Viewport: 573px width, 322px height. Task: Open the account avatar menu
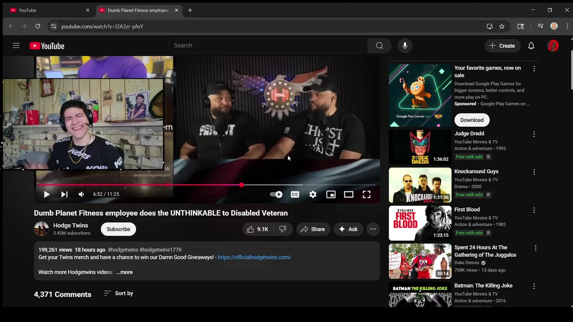(553, 46)
